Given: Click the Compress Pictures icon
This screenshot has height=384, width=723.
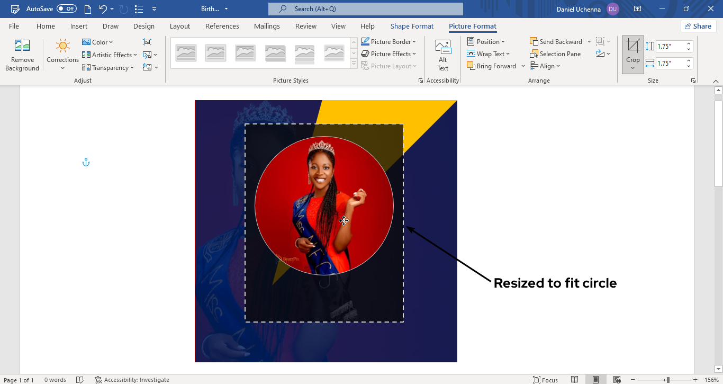Looking at the screenshot, I should coord(147,42).
